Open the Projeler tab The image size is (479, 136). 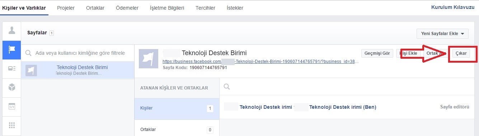tap(66, 8)
